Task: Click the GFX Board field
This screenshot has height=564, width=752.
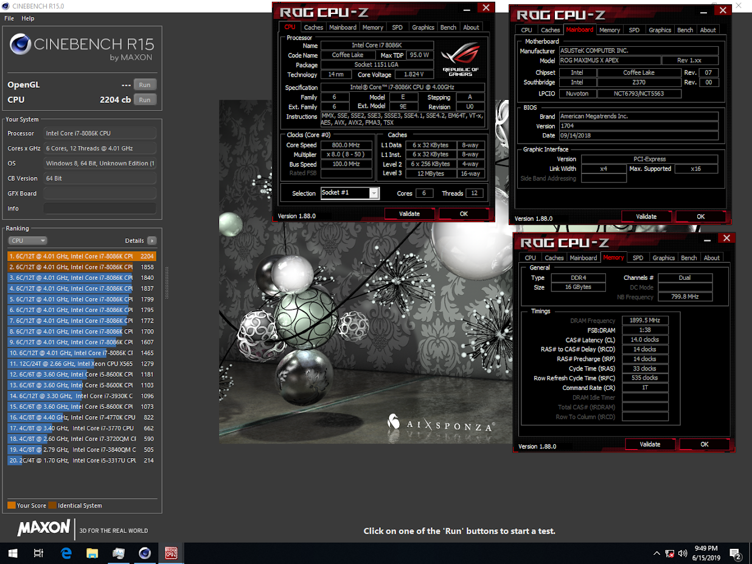Action: [100, 193]
